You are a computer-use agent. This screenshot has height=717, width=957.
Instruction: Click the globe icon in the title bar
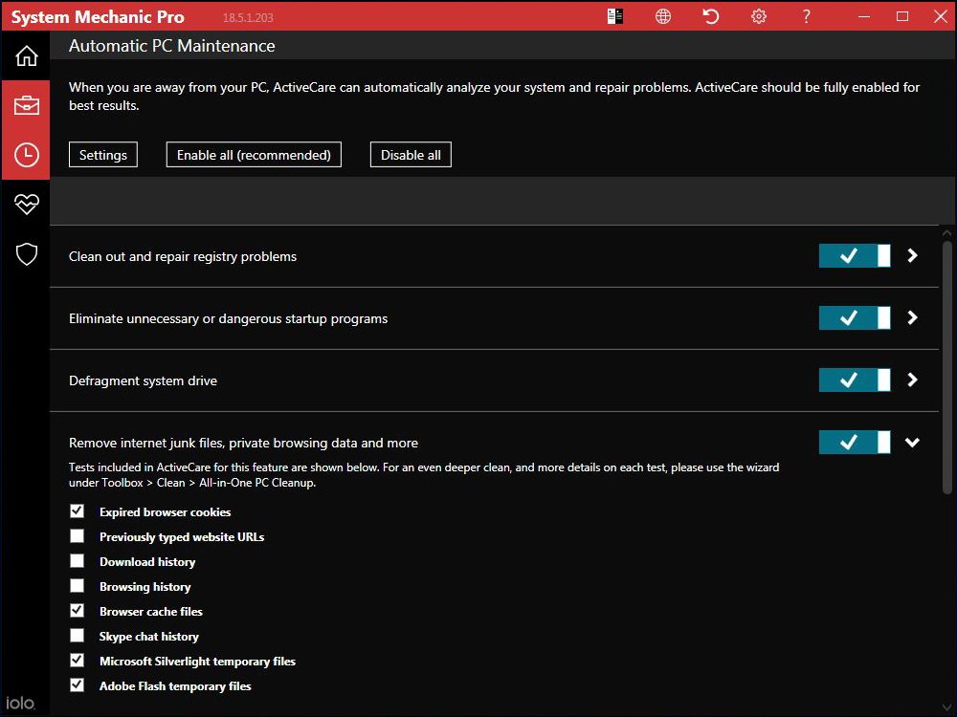[662, 16]
